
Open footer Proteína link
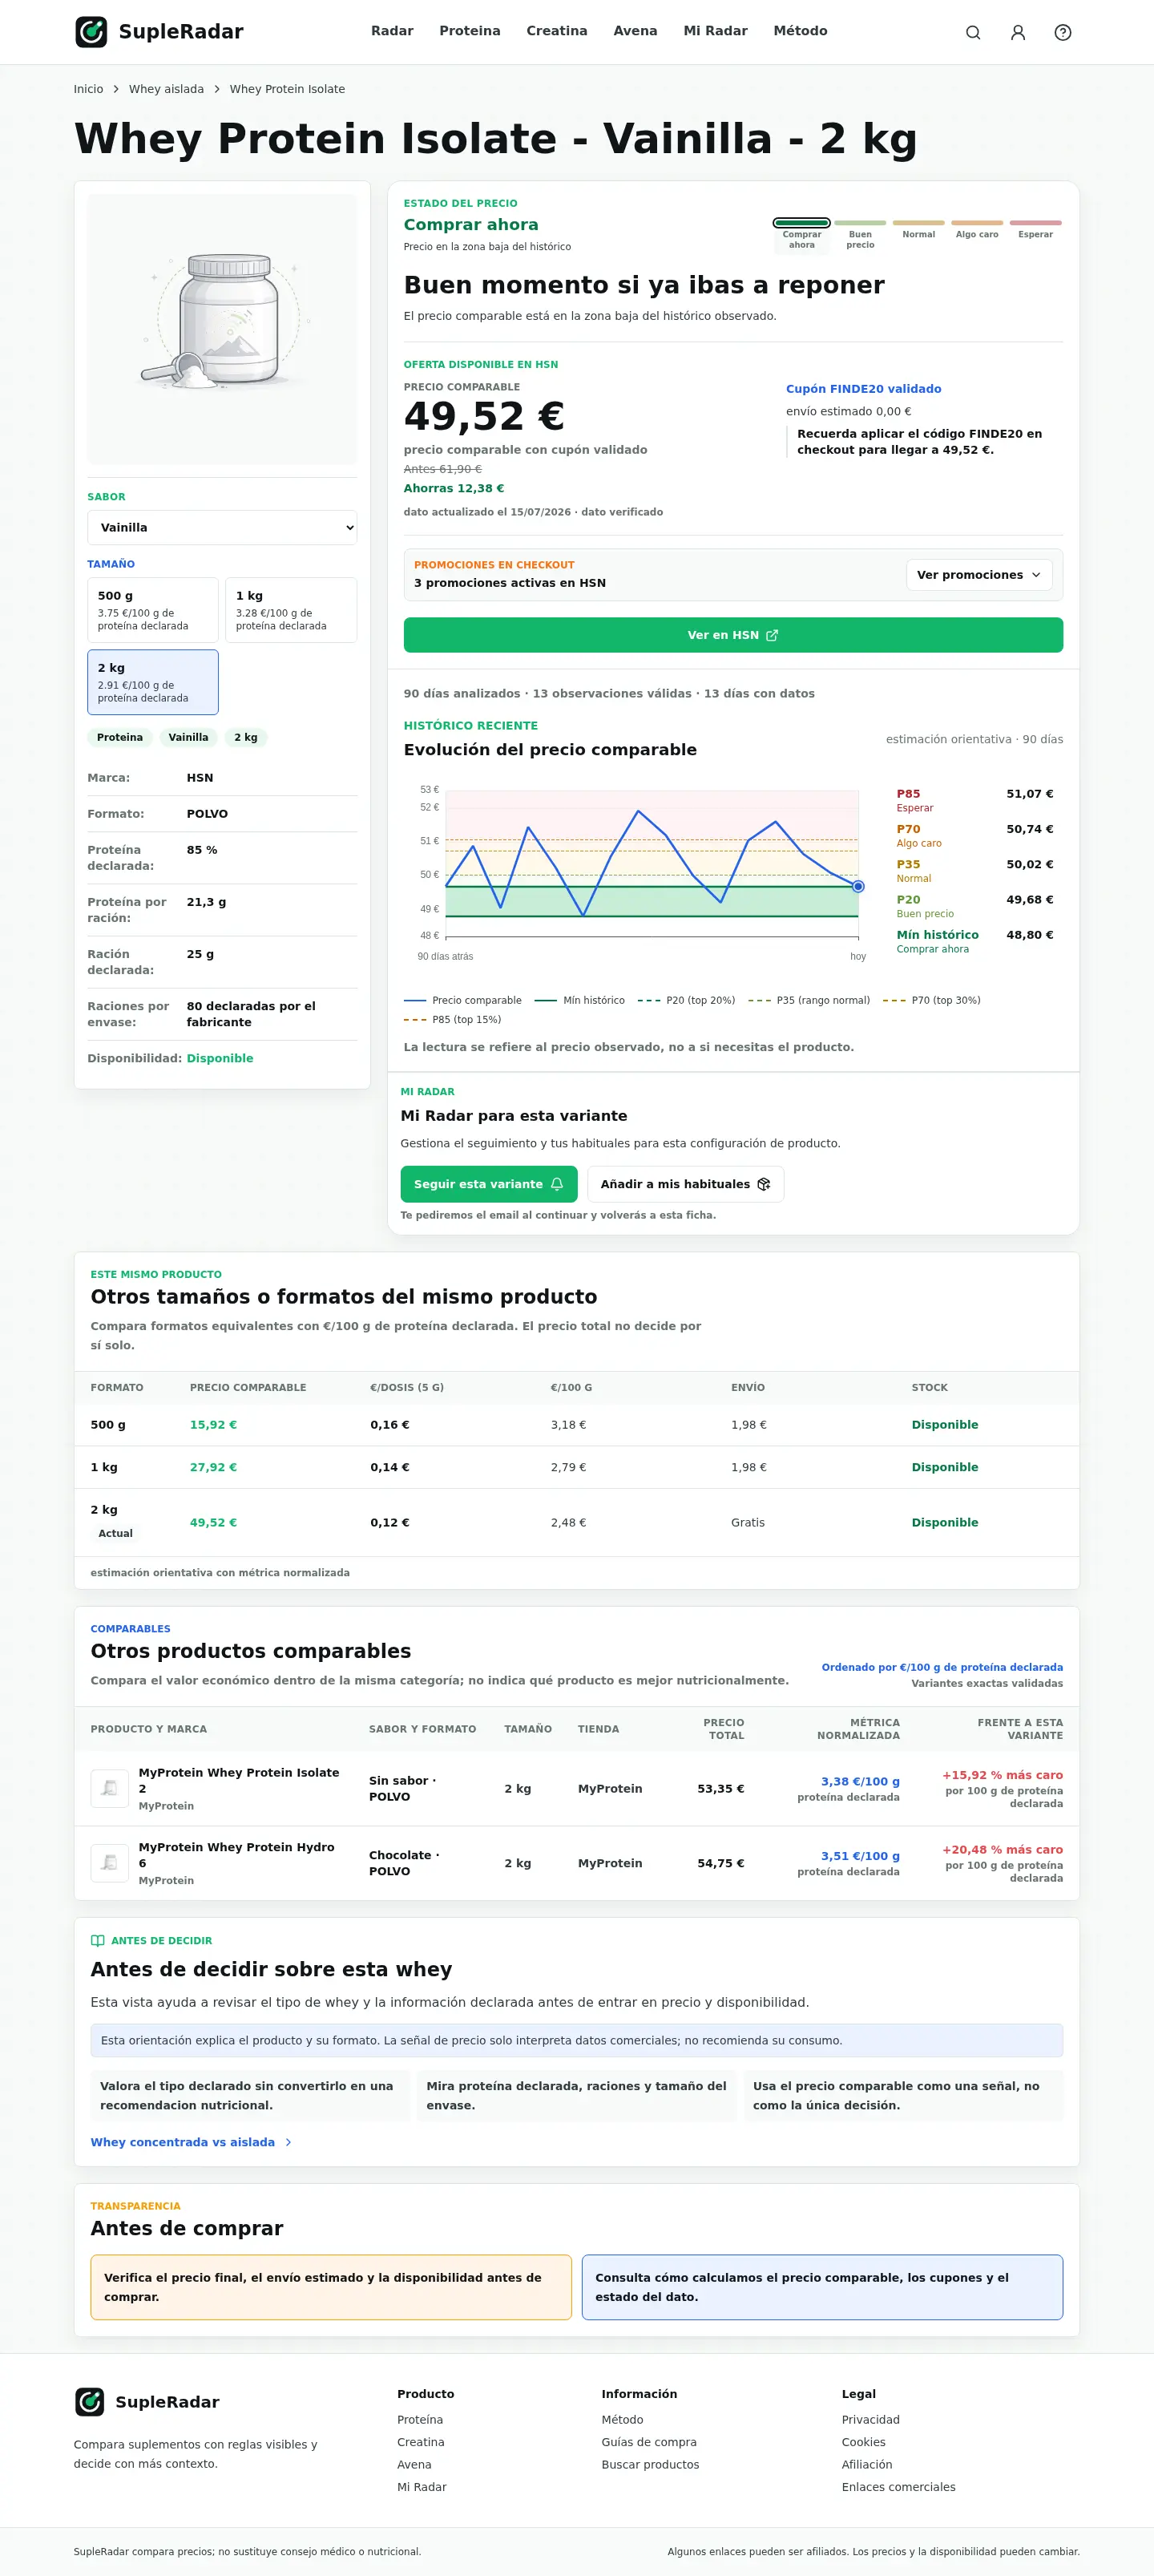[x=420, y=2419]
